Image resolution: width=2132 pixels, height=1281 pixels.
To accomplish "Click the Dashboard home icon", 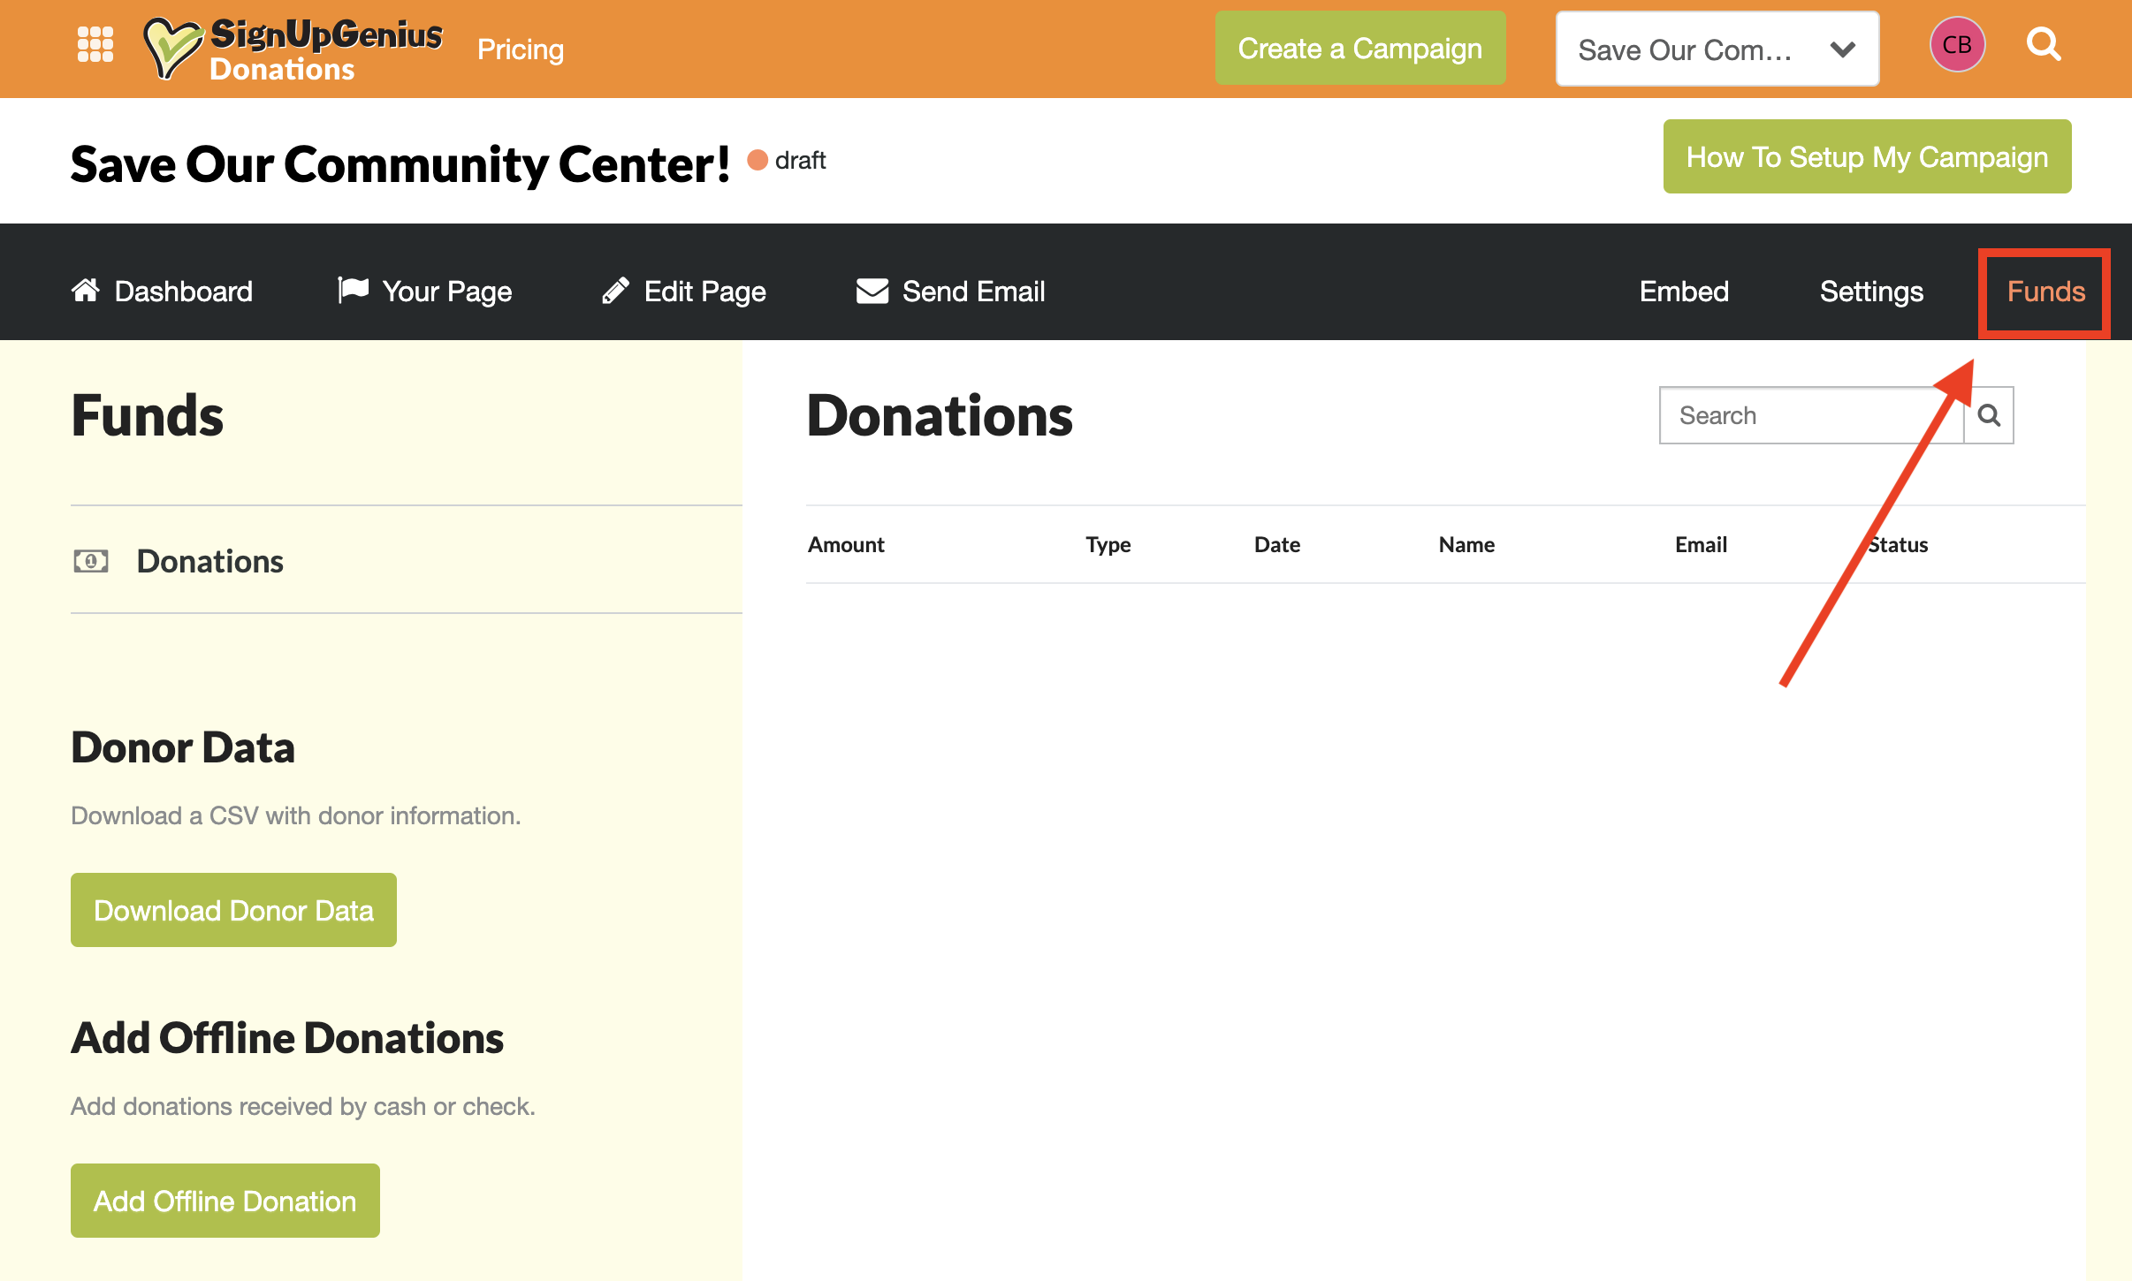I will point(86,291).
